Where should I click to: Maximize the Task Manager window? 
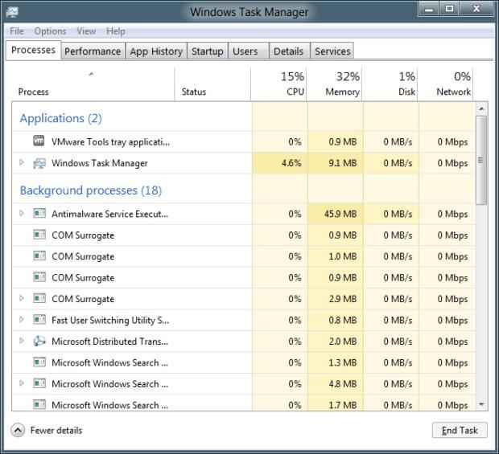tap(449, 9)
